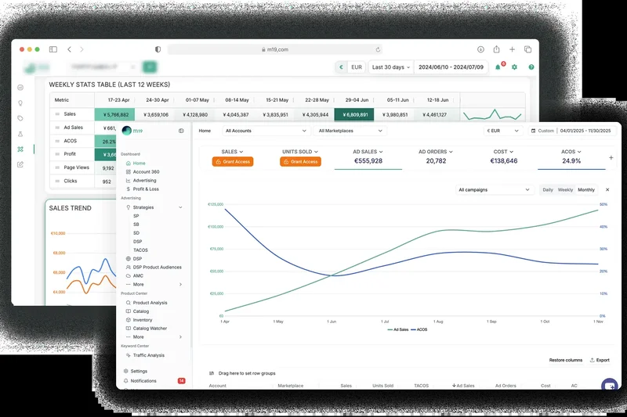The width and height of the screenshot is (627, 417).
Task: Open the green settings gear in back window
Action: click(515, 67)
